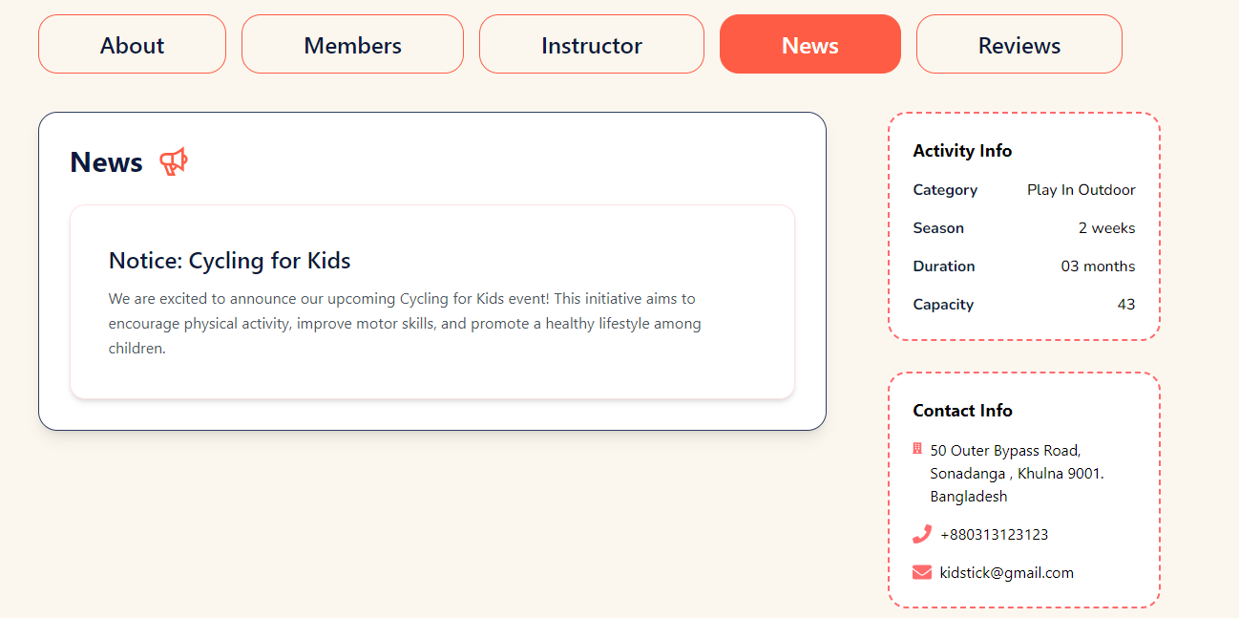Click the Play In Outdoor category value
This screenshot has width=1239, height=618.
pos(1081,190)
